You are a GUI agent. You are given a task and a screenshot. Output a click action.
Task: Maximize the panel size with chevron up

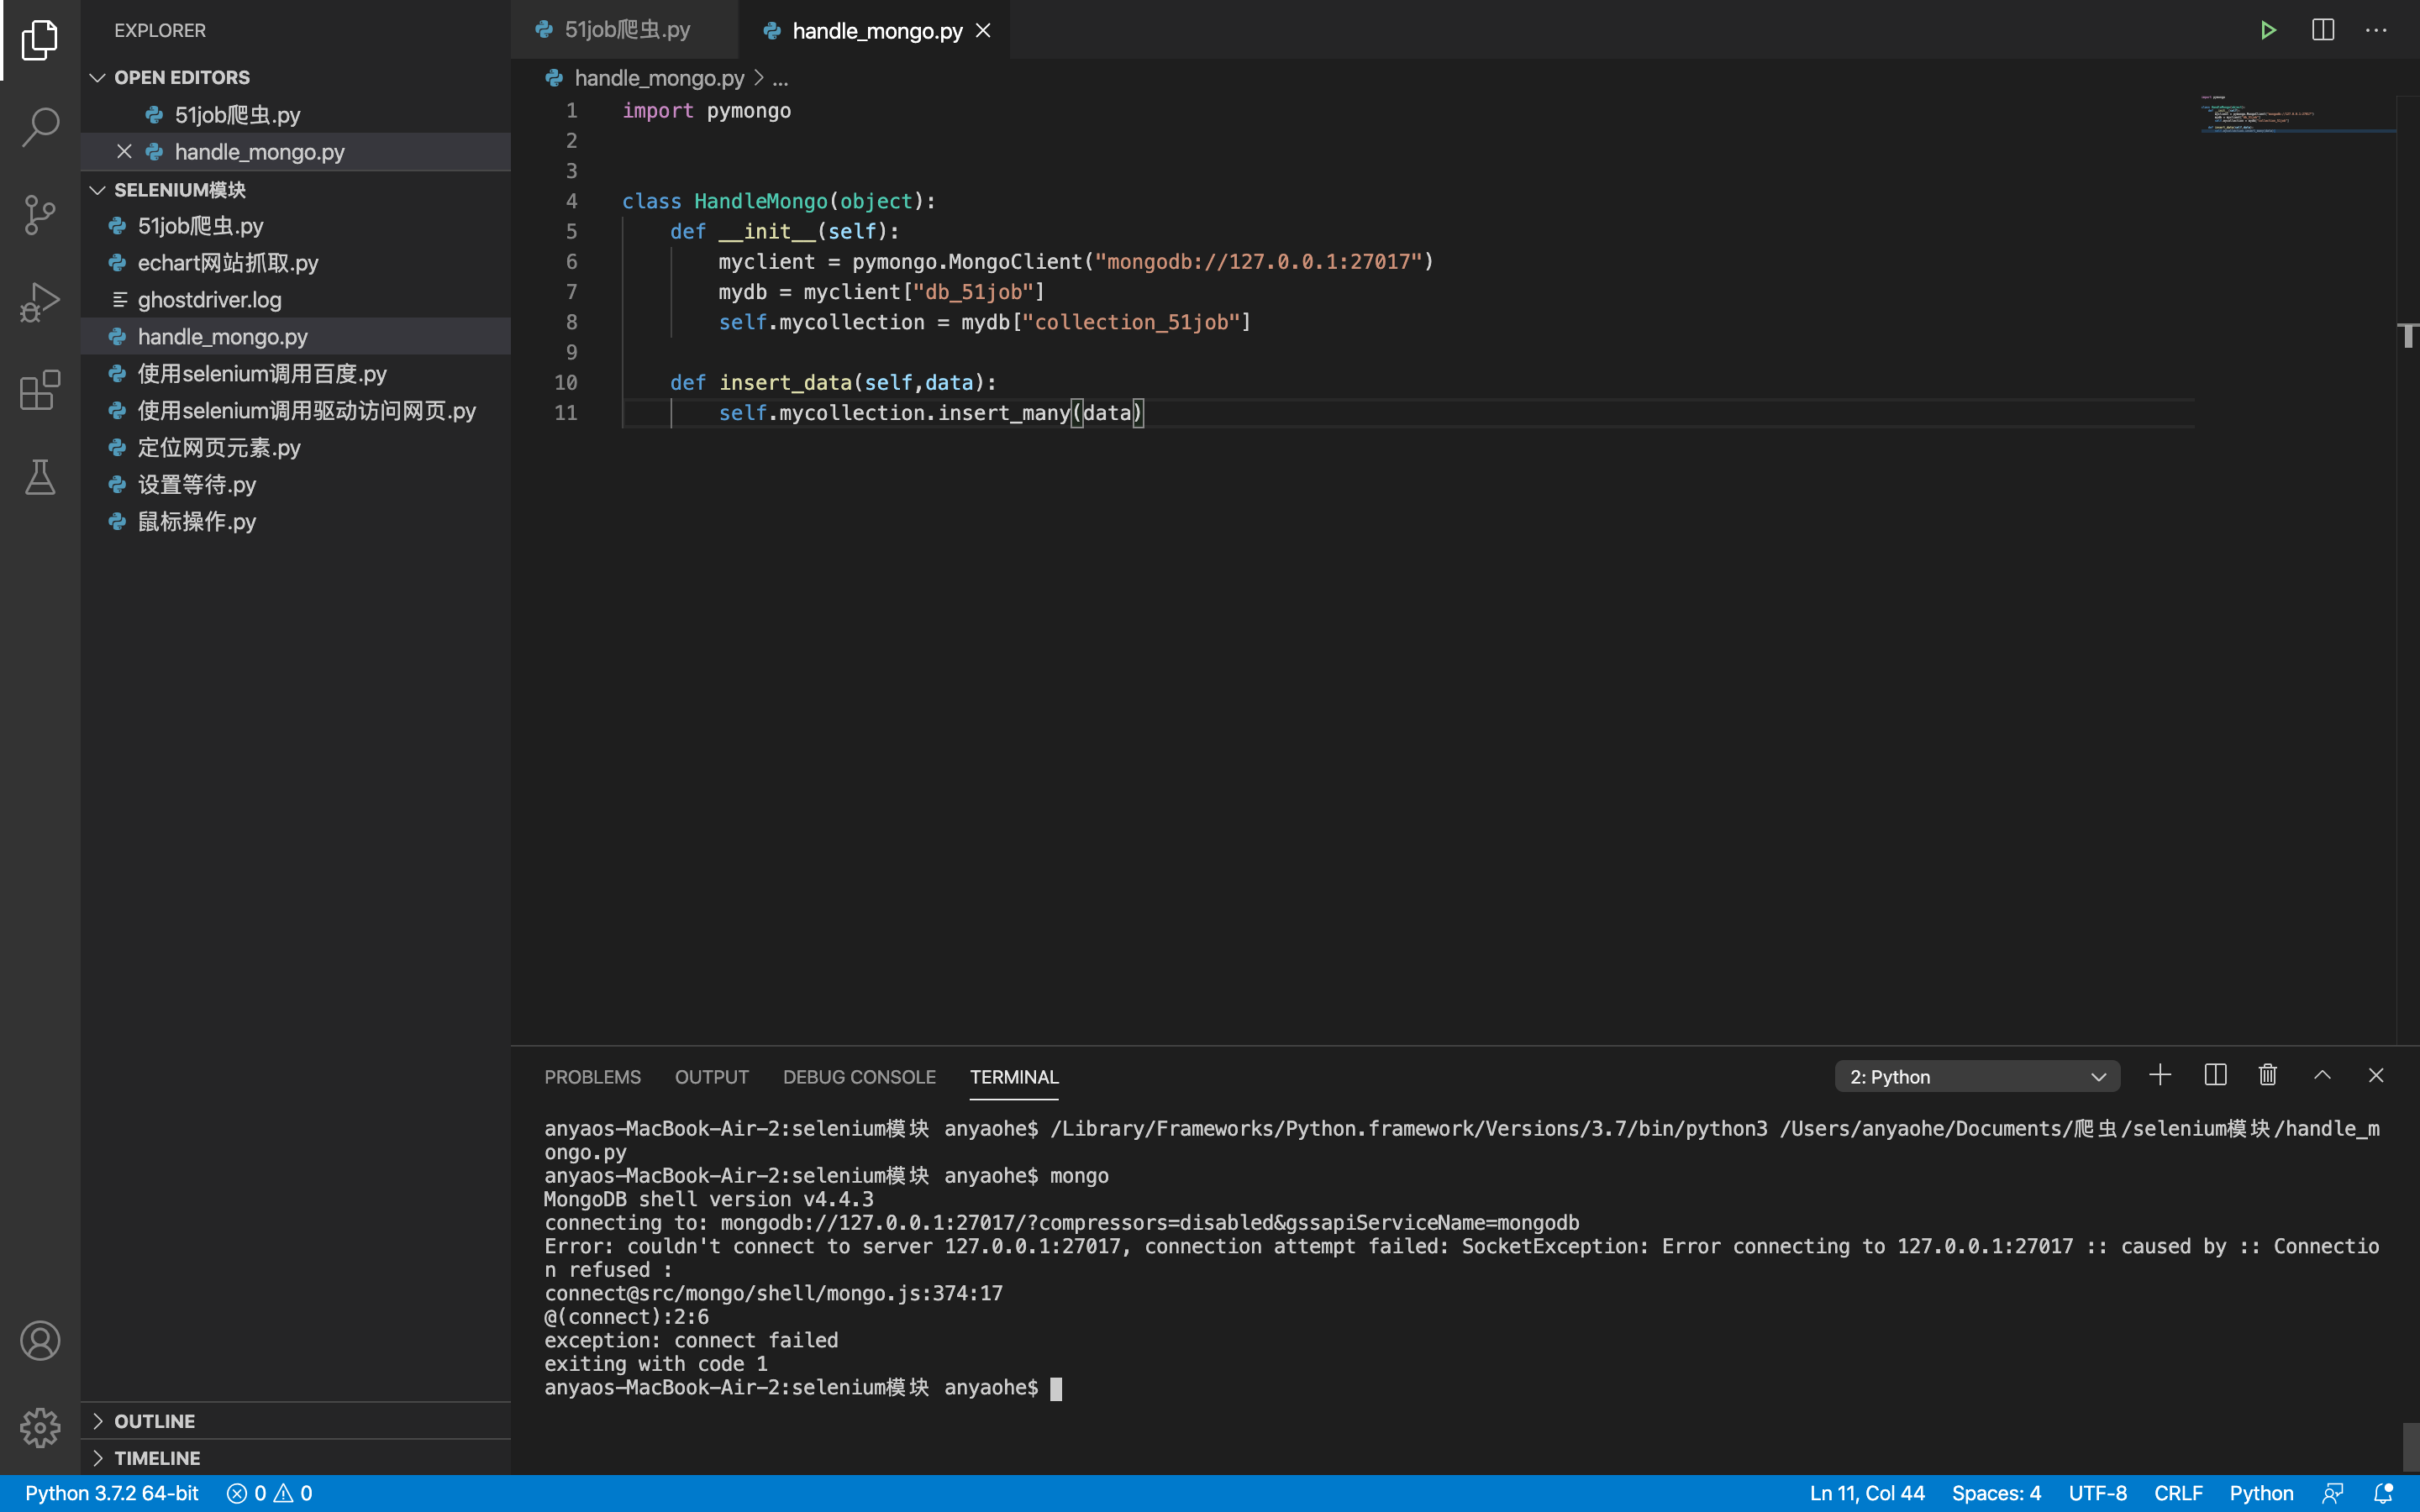[x=2322, y=1075]
